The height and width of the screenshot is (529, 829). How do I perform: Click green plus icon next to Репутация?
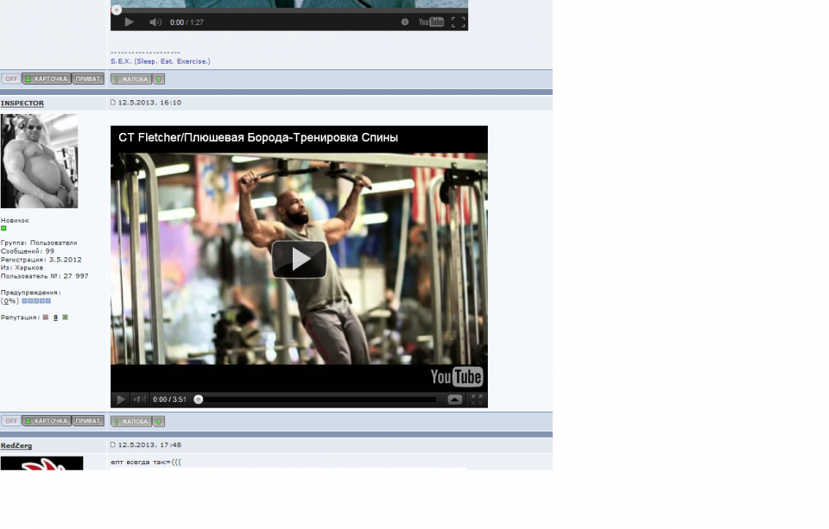click(65, 318)
